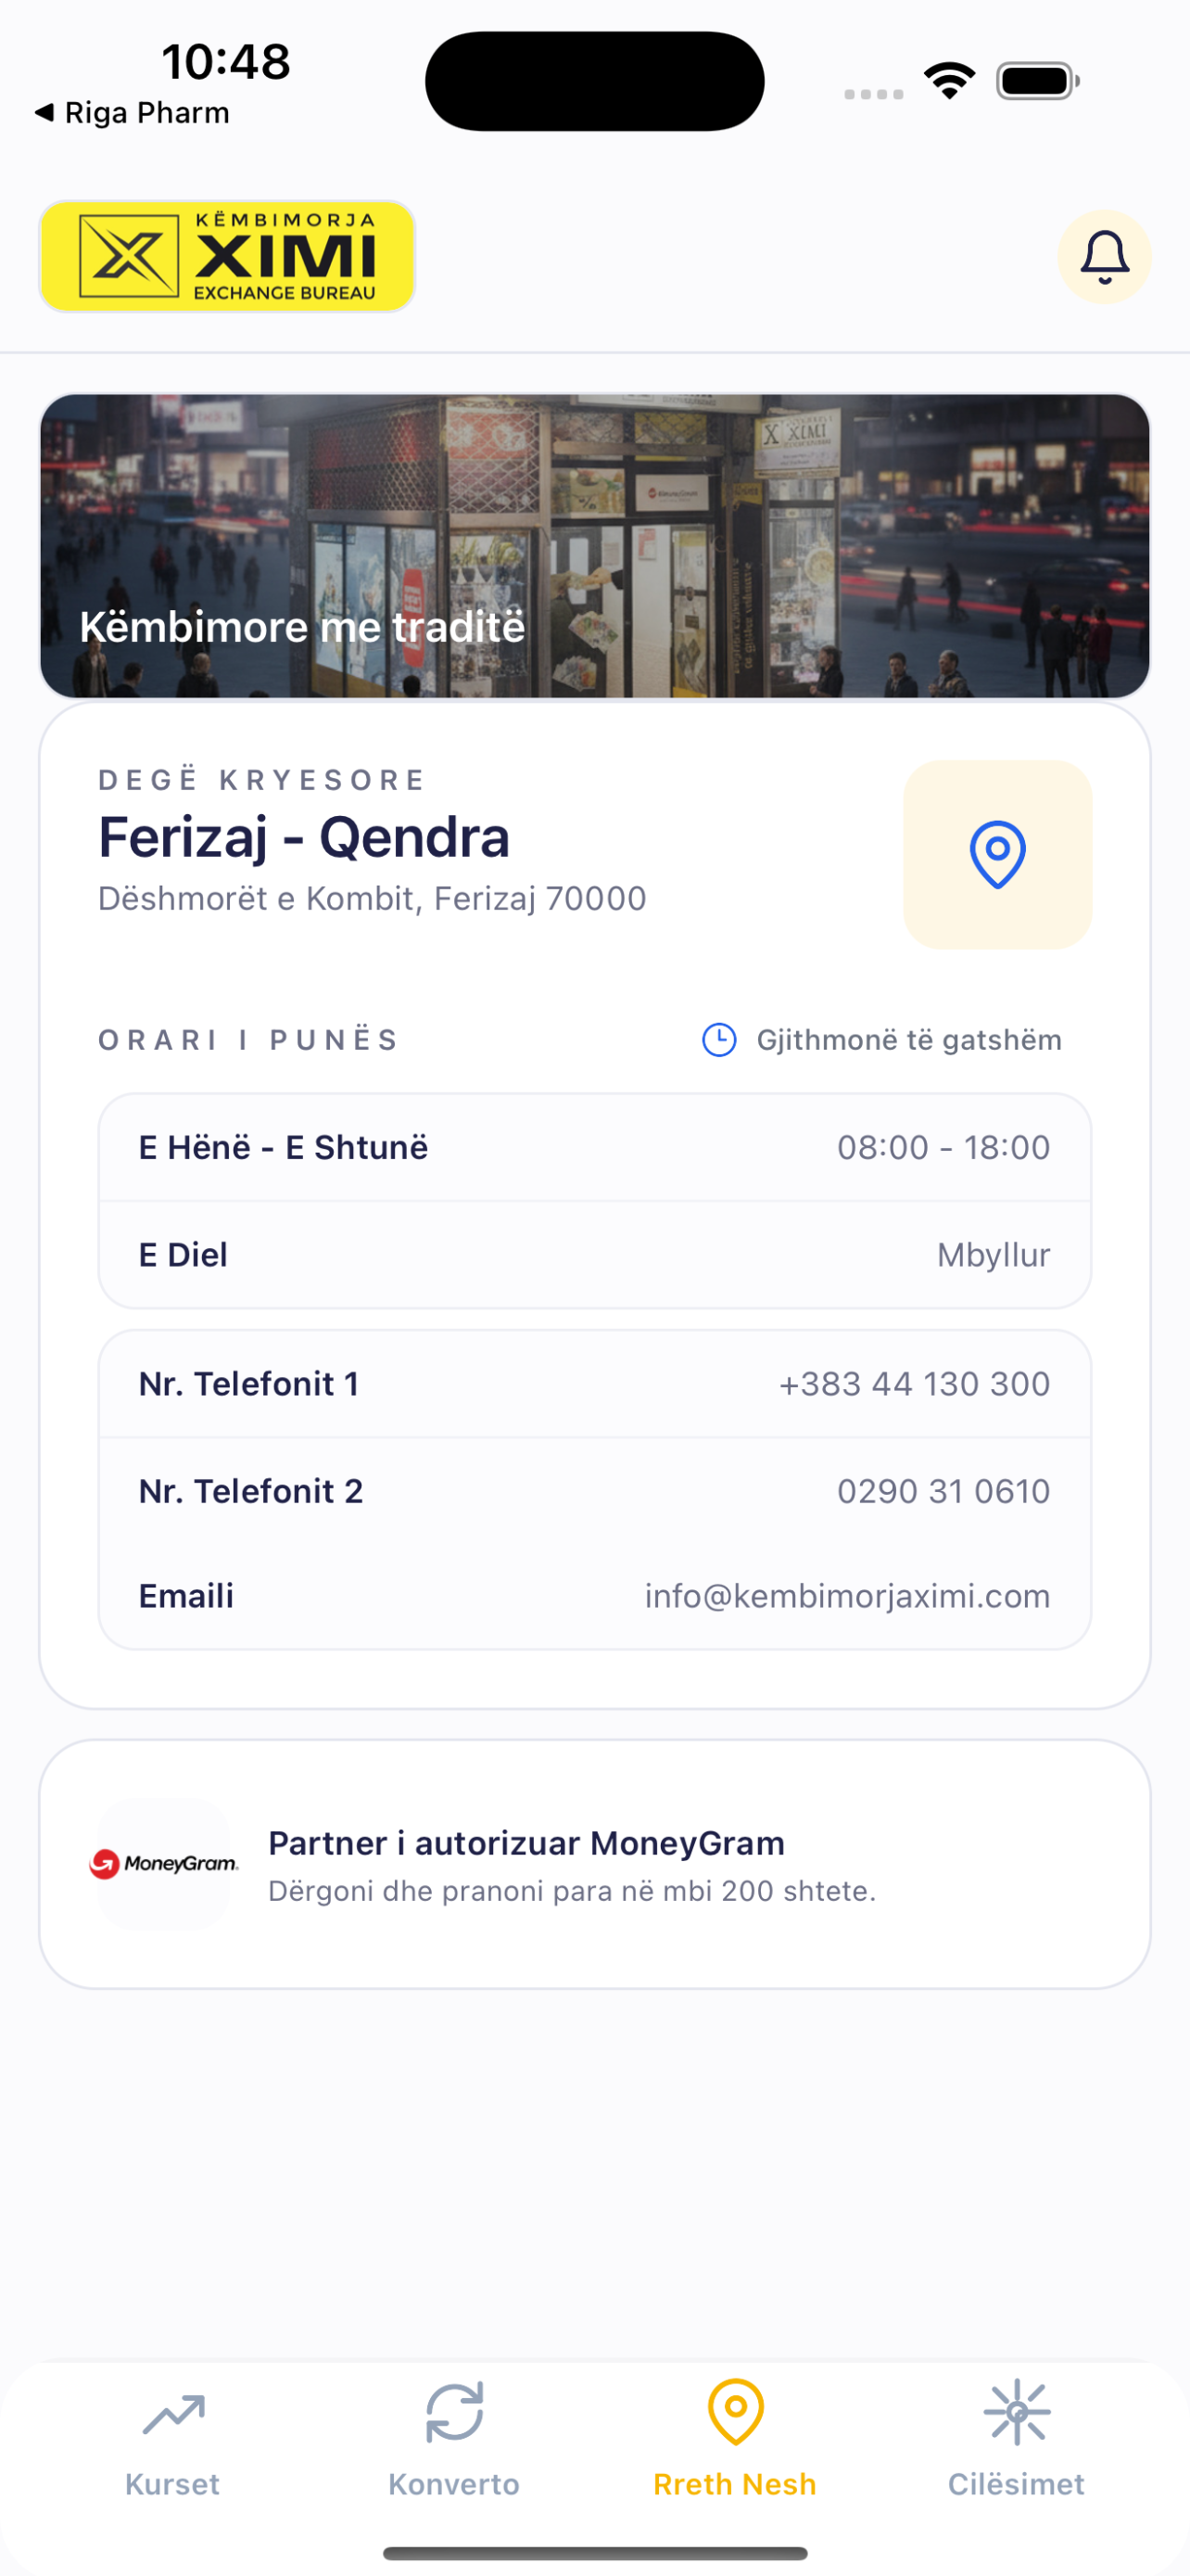Image resolution: width=1190 pixels, height=2576 pixels.
Task: Tap the E Diel Mbyllur row
Action: click(x=594, y=1255)
